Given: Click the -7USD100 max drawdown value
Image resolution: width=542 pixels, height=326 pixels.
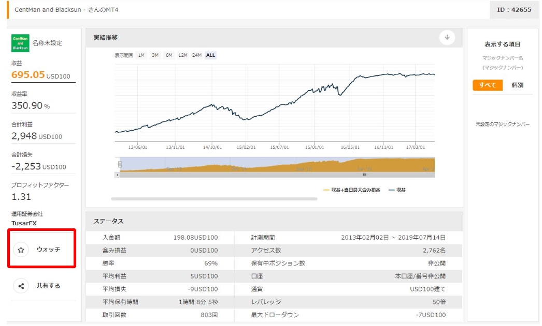Looking at the screenshot, I should click(431, 315).
